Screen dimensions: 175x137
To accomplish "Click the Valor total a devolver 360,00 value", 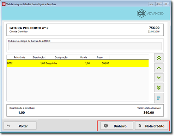I will pyautogui.click(x=149, y=113).
